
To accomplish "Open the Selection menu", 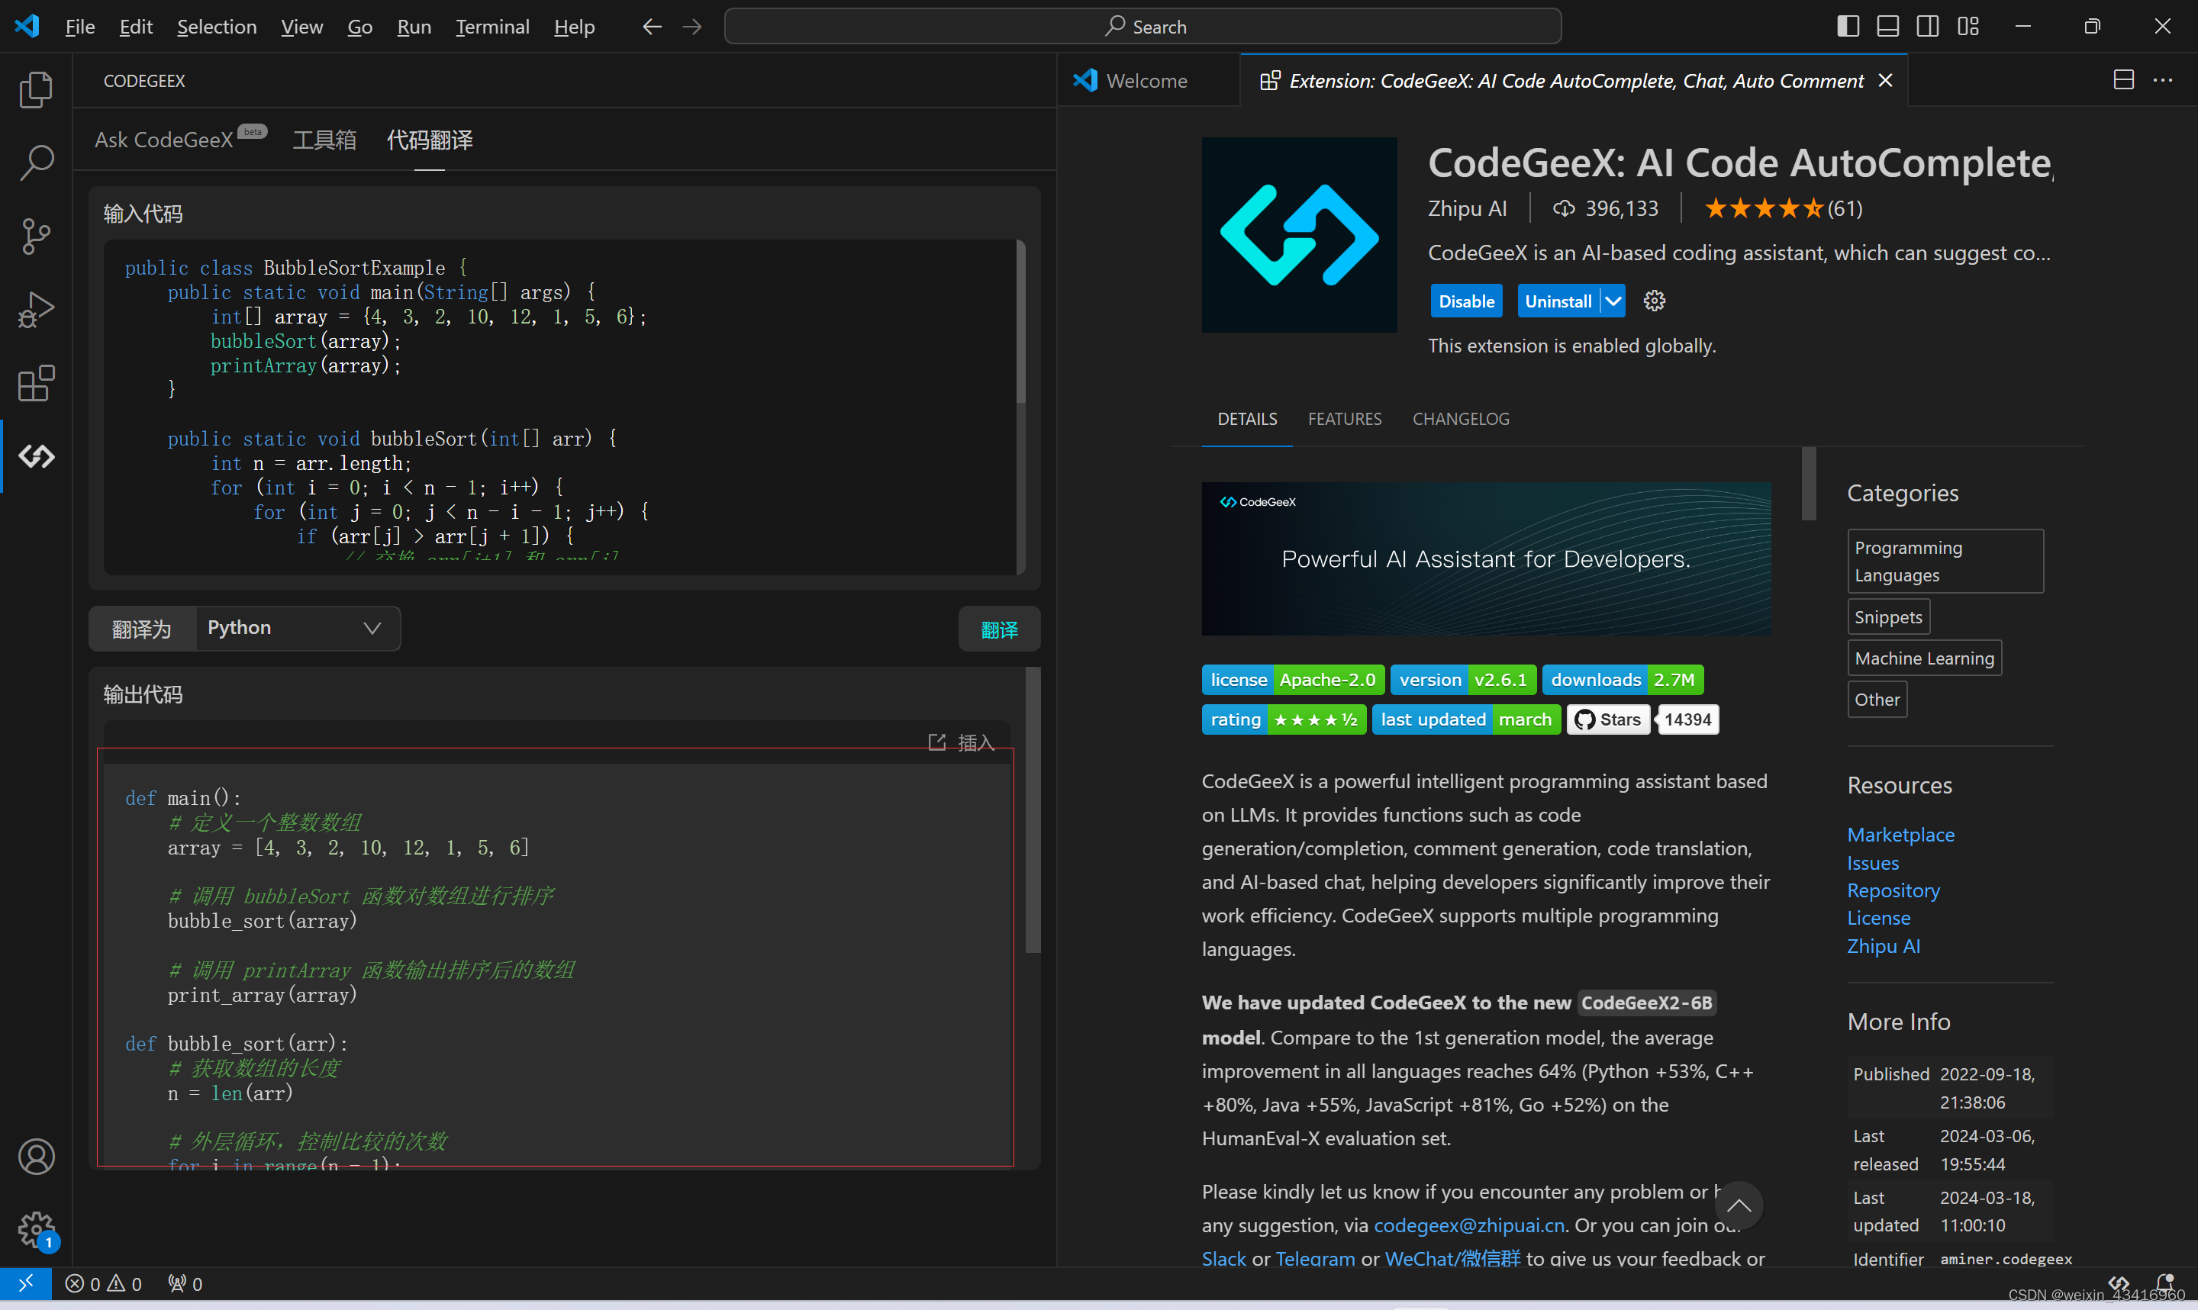I will tap(216, 27).
